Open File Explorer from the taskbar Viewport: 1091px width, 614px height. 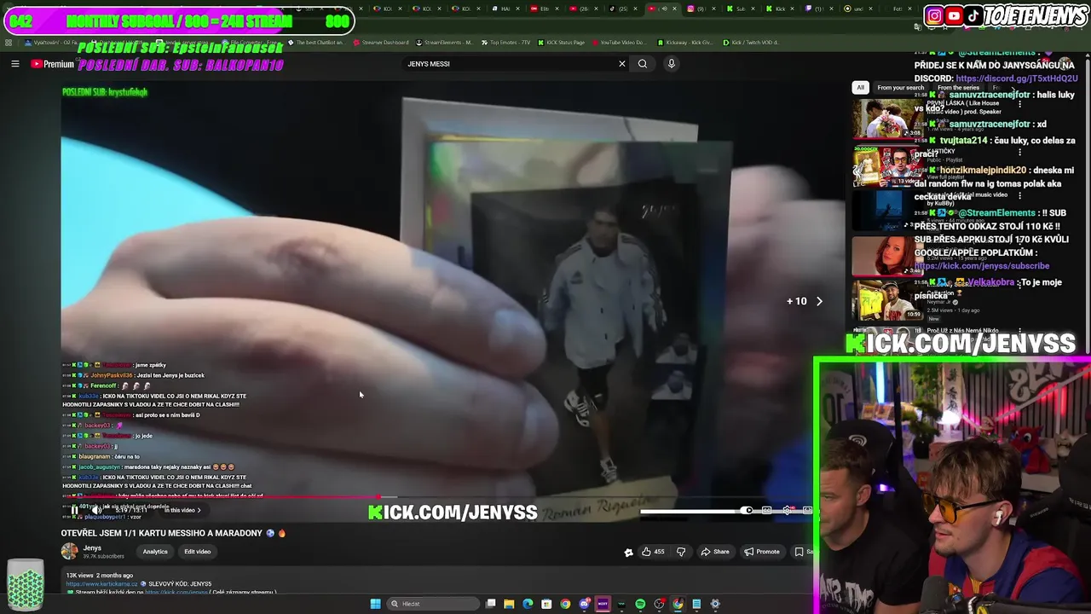tap(509, 604)
